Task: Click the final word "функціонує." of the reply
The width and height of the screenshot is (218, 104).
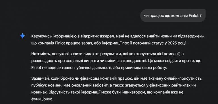Action: [x=42, y=99]
